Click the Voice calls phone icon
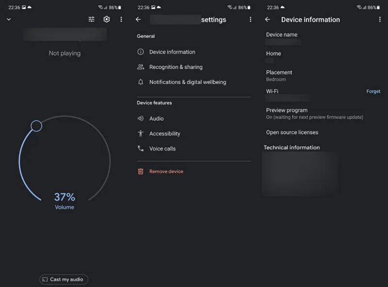 point(141,148)
